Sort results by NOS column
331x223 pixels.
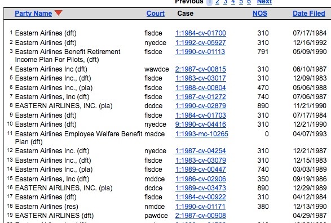[260, 14]
